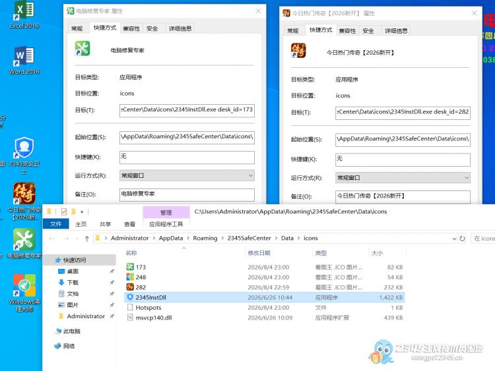
Task: Open the 2345安全卫士 desktop shortcut
Action: (x=24, y=155)
